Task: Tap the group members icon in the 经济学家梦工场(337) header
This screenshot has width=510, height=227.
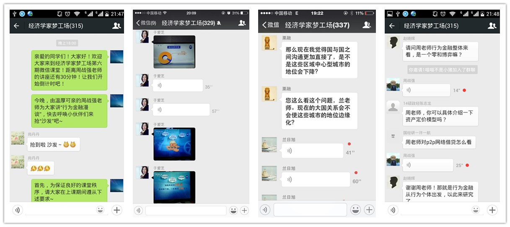Action: (x=366, y=25)
